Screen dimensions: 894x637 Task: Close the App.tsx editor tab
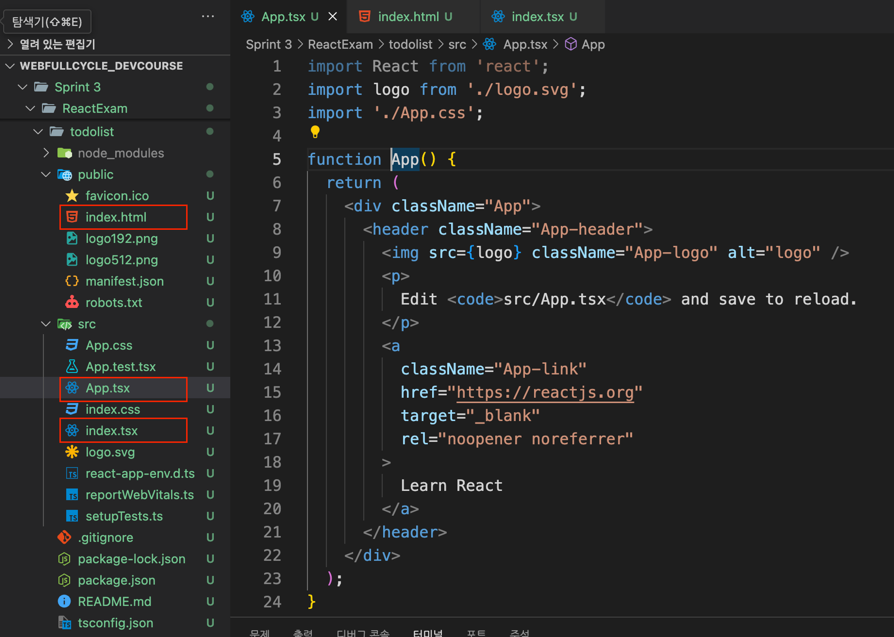pyautogui.click(x=333, y=17)
